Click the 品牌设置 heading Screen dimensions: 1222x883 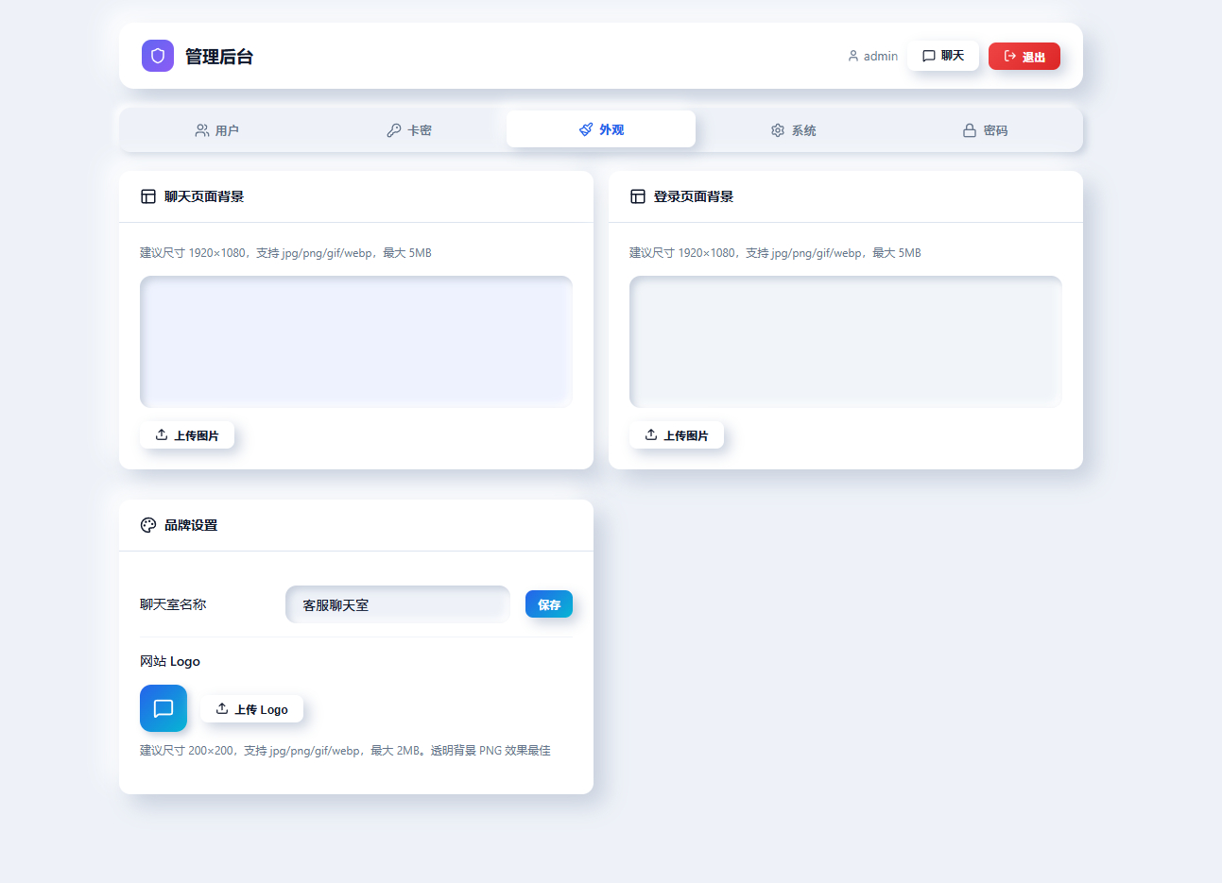pyautogui.click(x=191, y=525)
